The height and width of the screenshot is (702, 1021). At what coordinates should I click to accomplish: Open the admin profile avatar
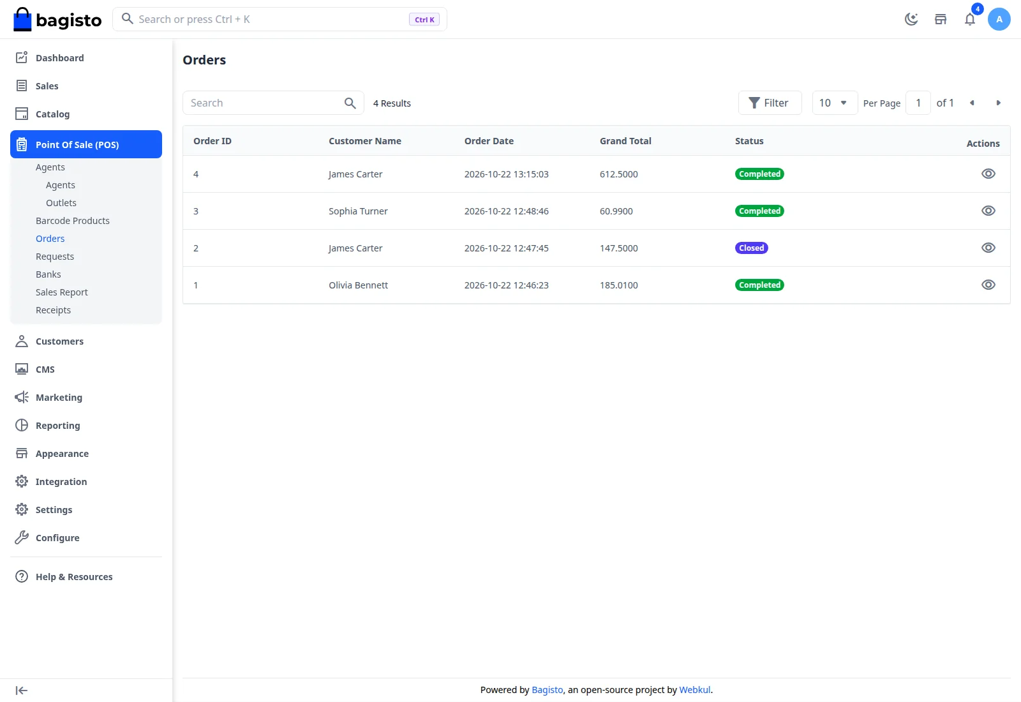click(999, 19)
